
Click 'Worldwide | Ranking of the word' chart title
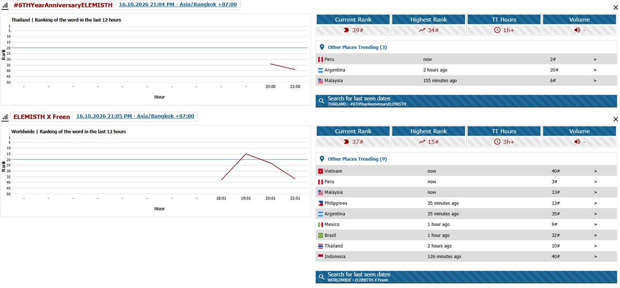(x=69, y=131)
